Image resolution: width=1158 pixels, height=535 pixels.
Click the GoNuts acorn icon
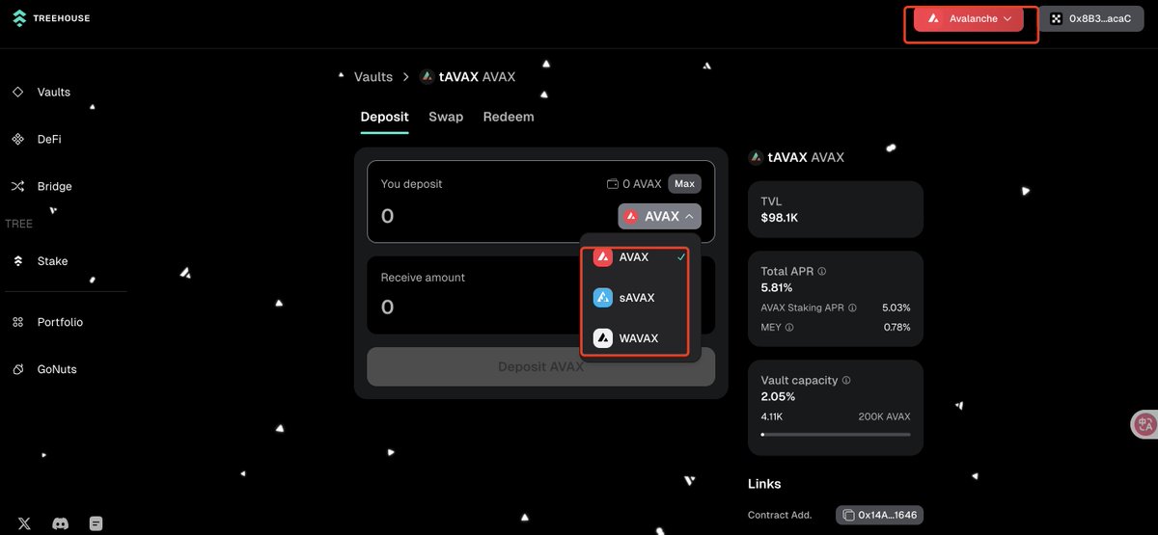(17, 370)
